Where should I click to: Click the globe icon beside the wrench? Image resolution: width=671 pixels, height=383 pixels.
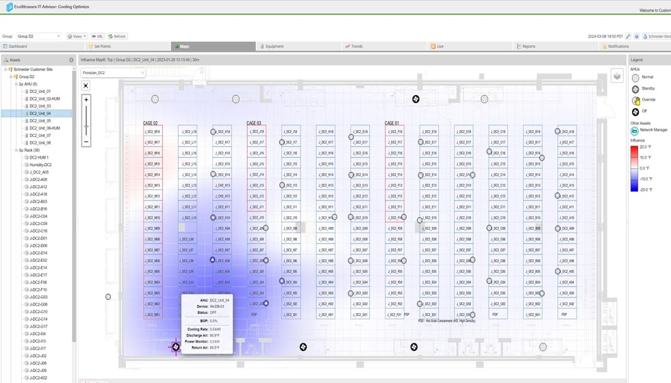point(637,36)
